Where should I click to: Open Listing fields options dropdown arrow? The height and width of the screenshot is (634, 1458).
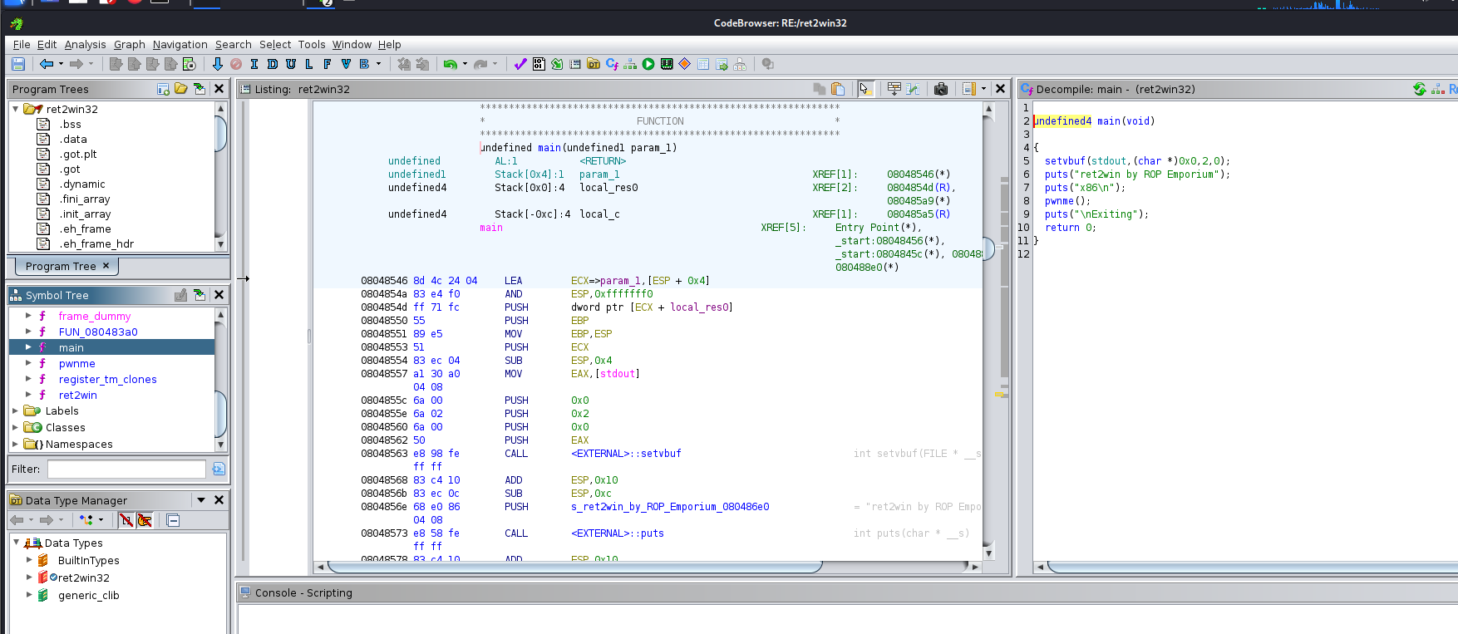tap(984, 89)
